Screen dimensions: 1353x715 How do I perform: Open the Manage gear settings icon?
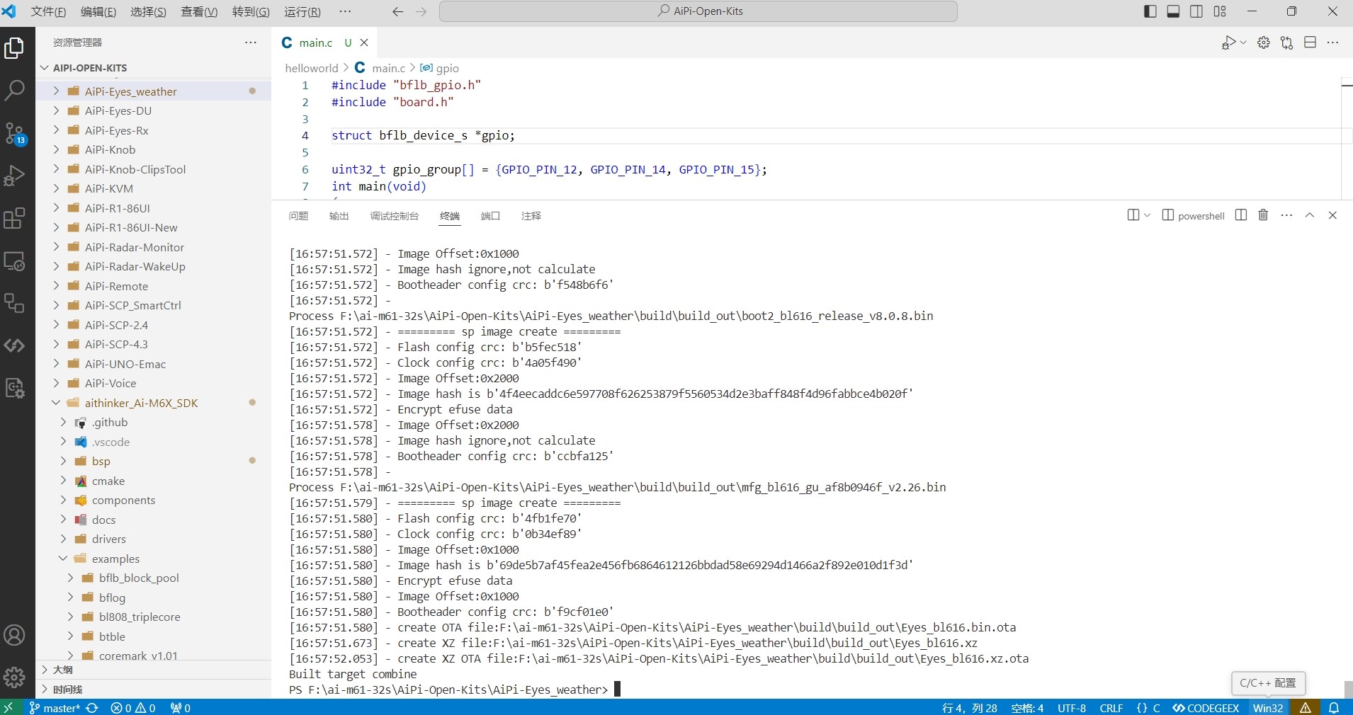pyautogui.click(x=14, y=677)
